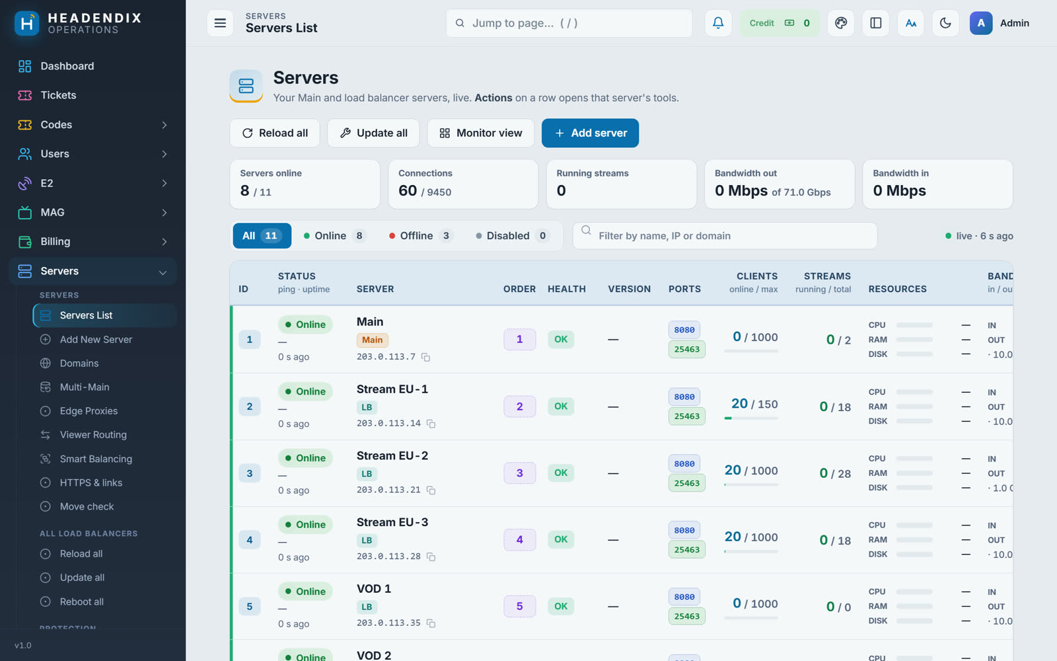Open Smart Balancing sidebar item
The image size is (1057, 661).
(x=104, y=459)
